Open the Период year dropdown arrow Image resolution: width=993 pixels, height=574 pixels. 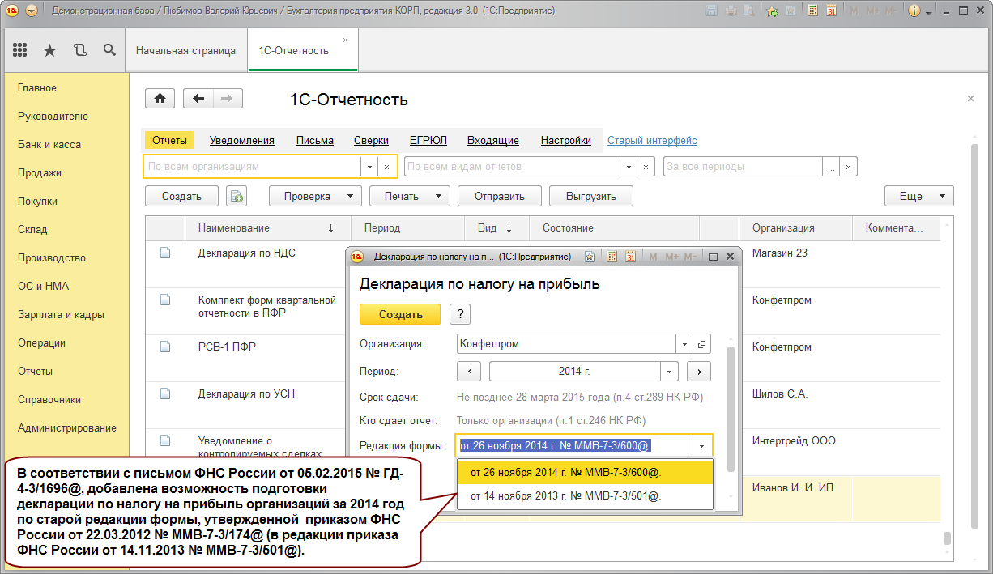coord(669,372)
